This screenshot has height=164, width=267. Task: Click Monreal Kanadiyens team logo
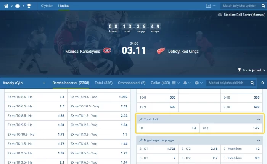click(x=107, y=50)
